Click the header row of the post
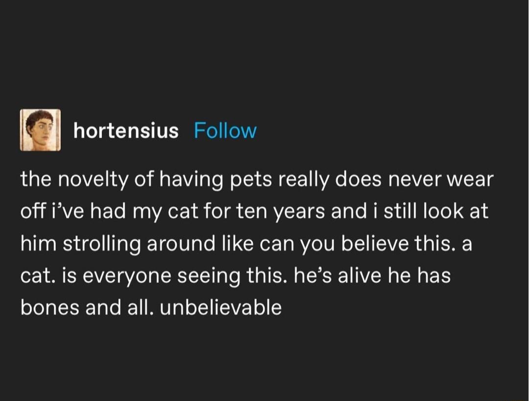This screenshot has width=529, height=401. (x=147, y=128)
